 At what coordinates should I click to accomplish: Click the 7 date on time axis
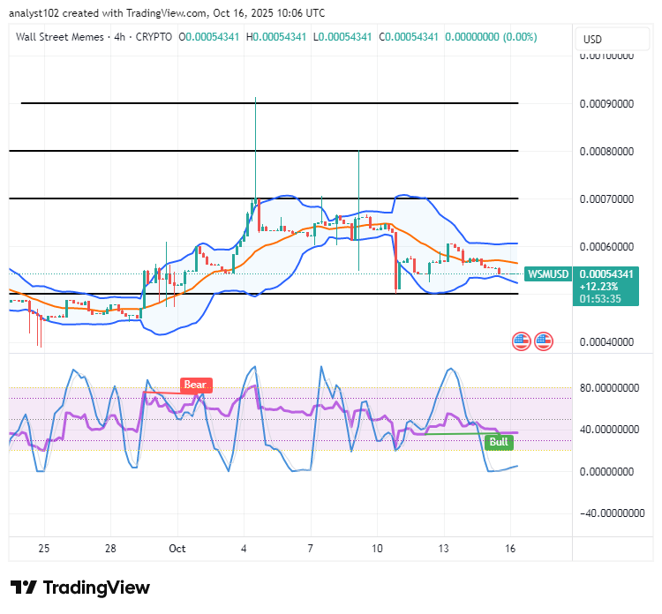point(311,549)
